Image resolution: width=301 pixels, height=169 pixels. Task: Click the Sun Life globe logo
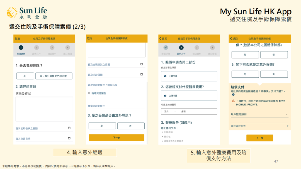(x=12, y=13)
